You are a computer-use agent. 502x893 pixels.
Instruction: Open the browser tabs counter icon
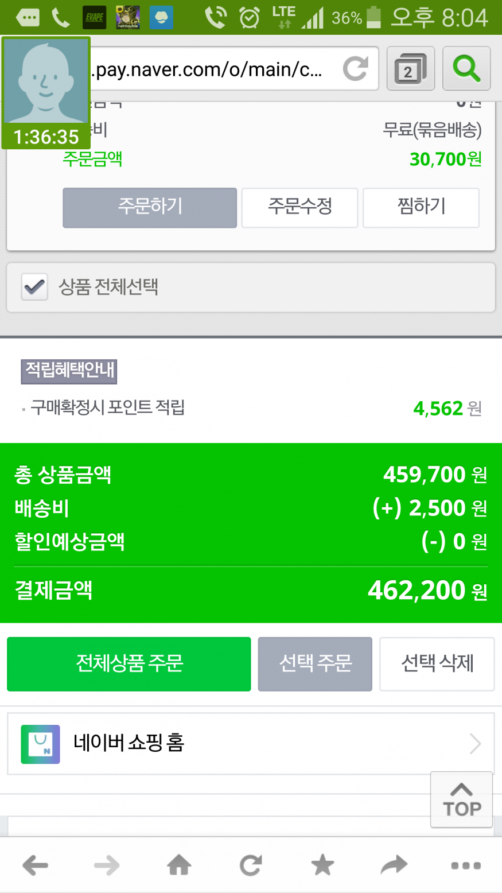410,69
